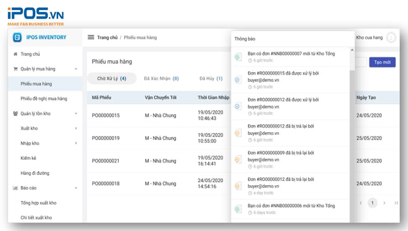Collapse the Quản lý mua hàng section arrow
This screenshot has height=231, width=408.
(76, 69)
